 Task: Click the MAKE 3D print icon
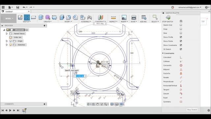pos(134,18)
